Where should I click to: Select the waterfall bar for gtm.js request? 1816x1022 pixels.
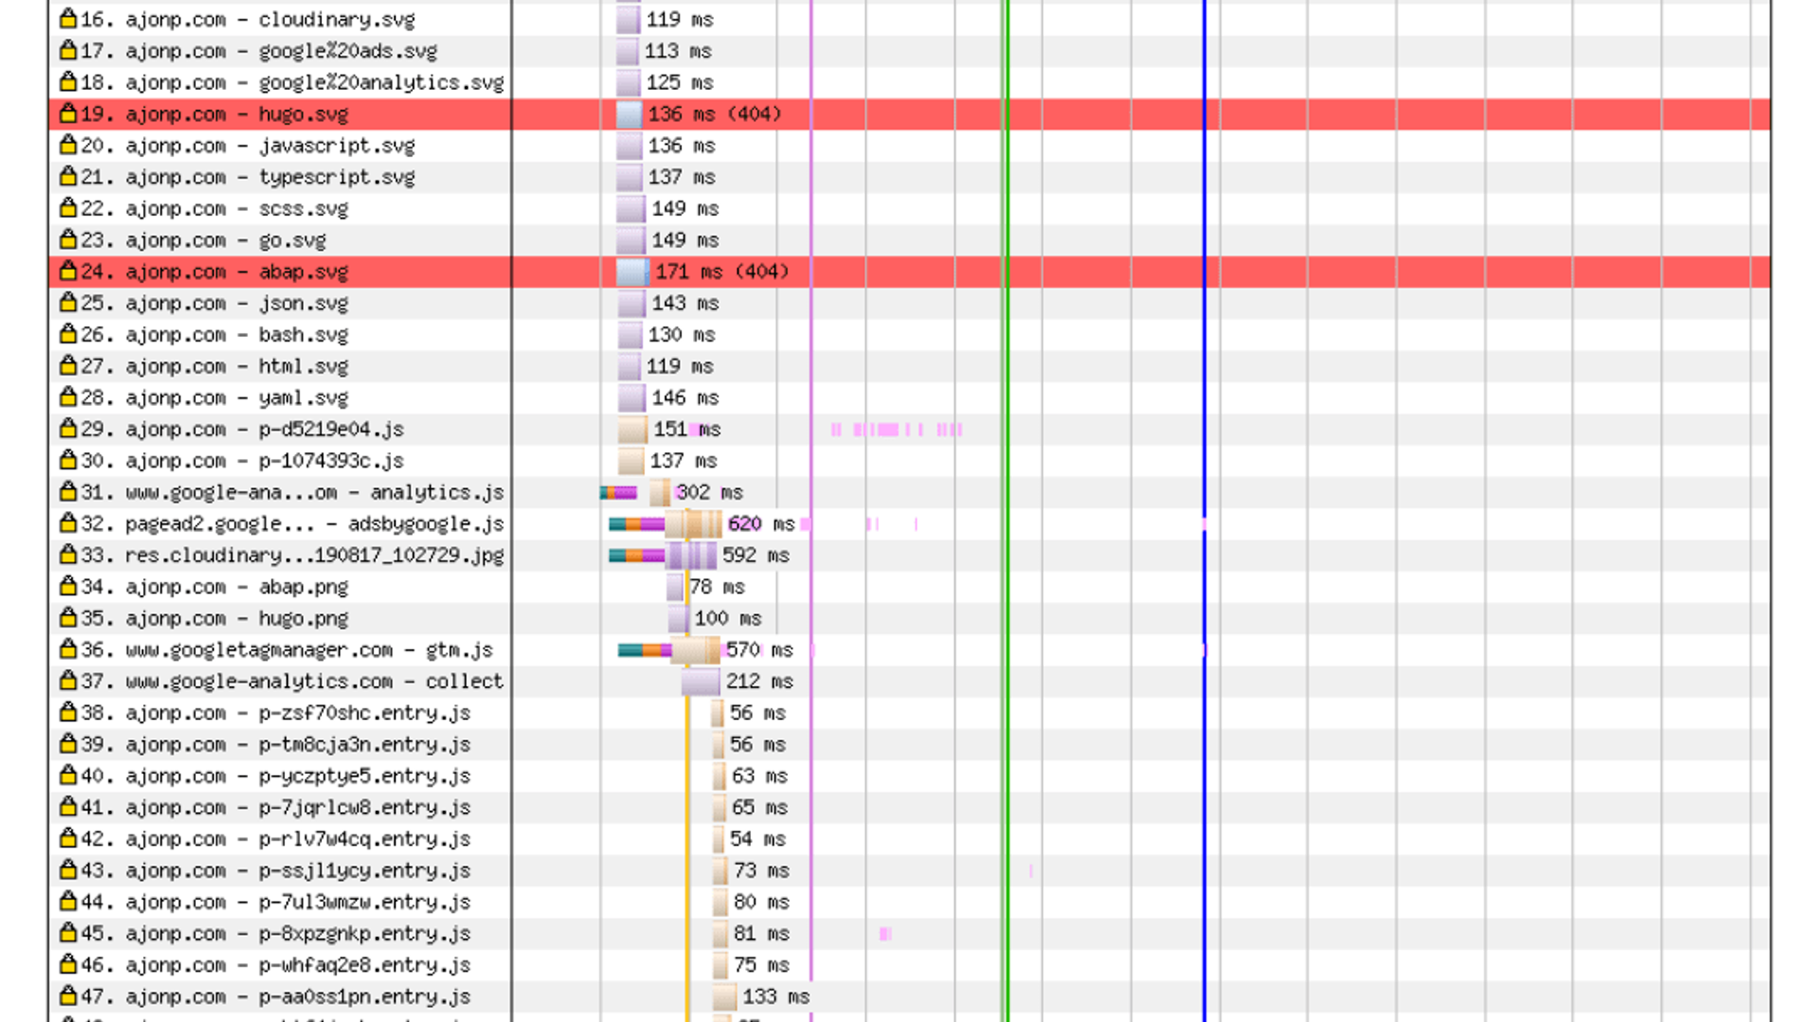pyautogui.click(x=669, y=650)
